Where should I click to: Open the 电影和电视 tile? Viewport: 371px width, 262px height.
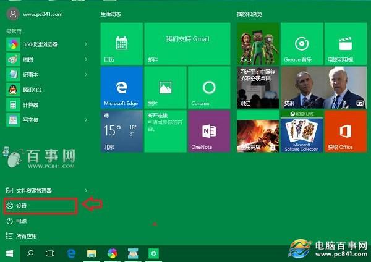coord(346,44)
